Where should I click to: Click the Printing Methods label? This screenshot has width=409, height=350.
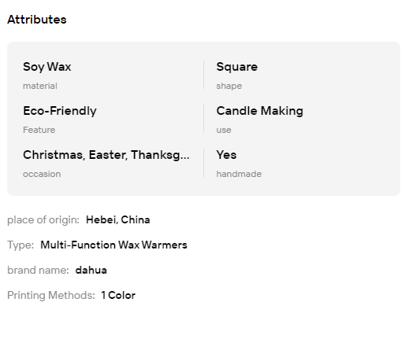pos(51,296)
